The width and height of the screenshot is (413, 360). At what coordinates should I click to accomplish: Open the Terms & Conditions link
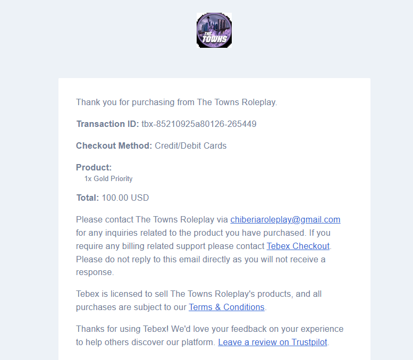point(226,307)
